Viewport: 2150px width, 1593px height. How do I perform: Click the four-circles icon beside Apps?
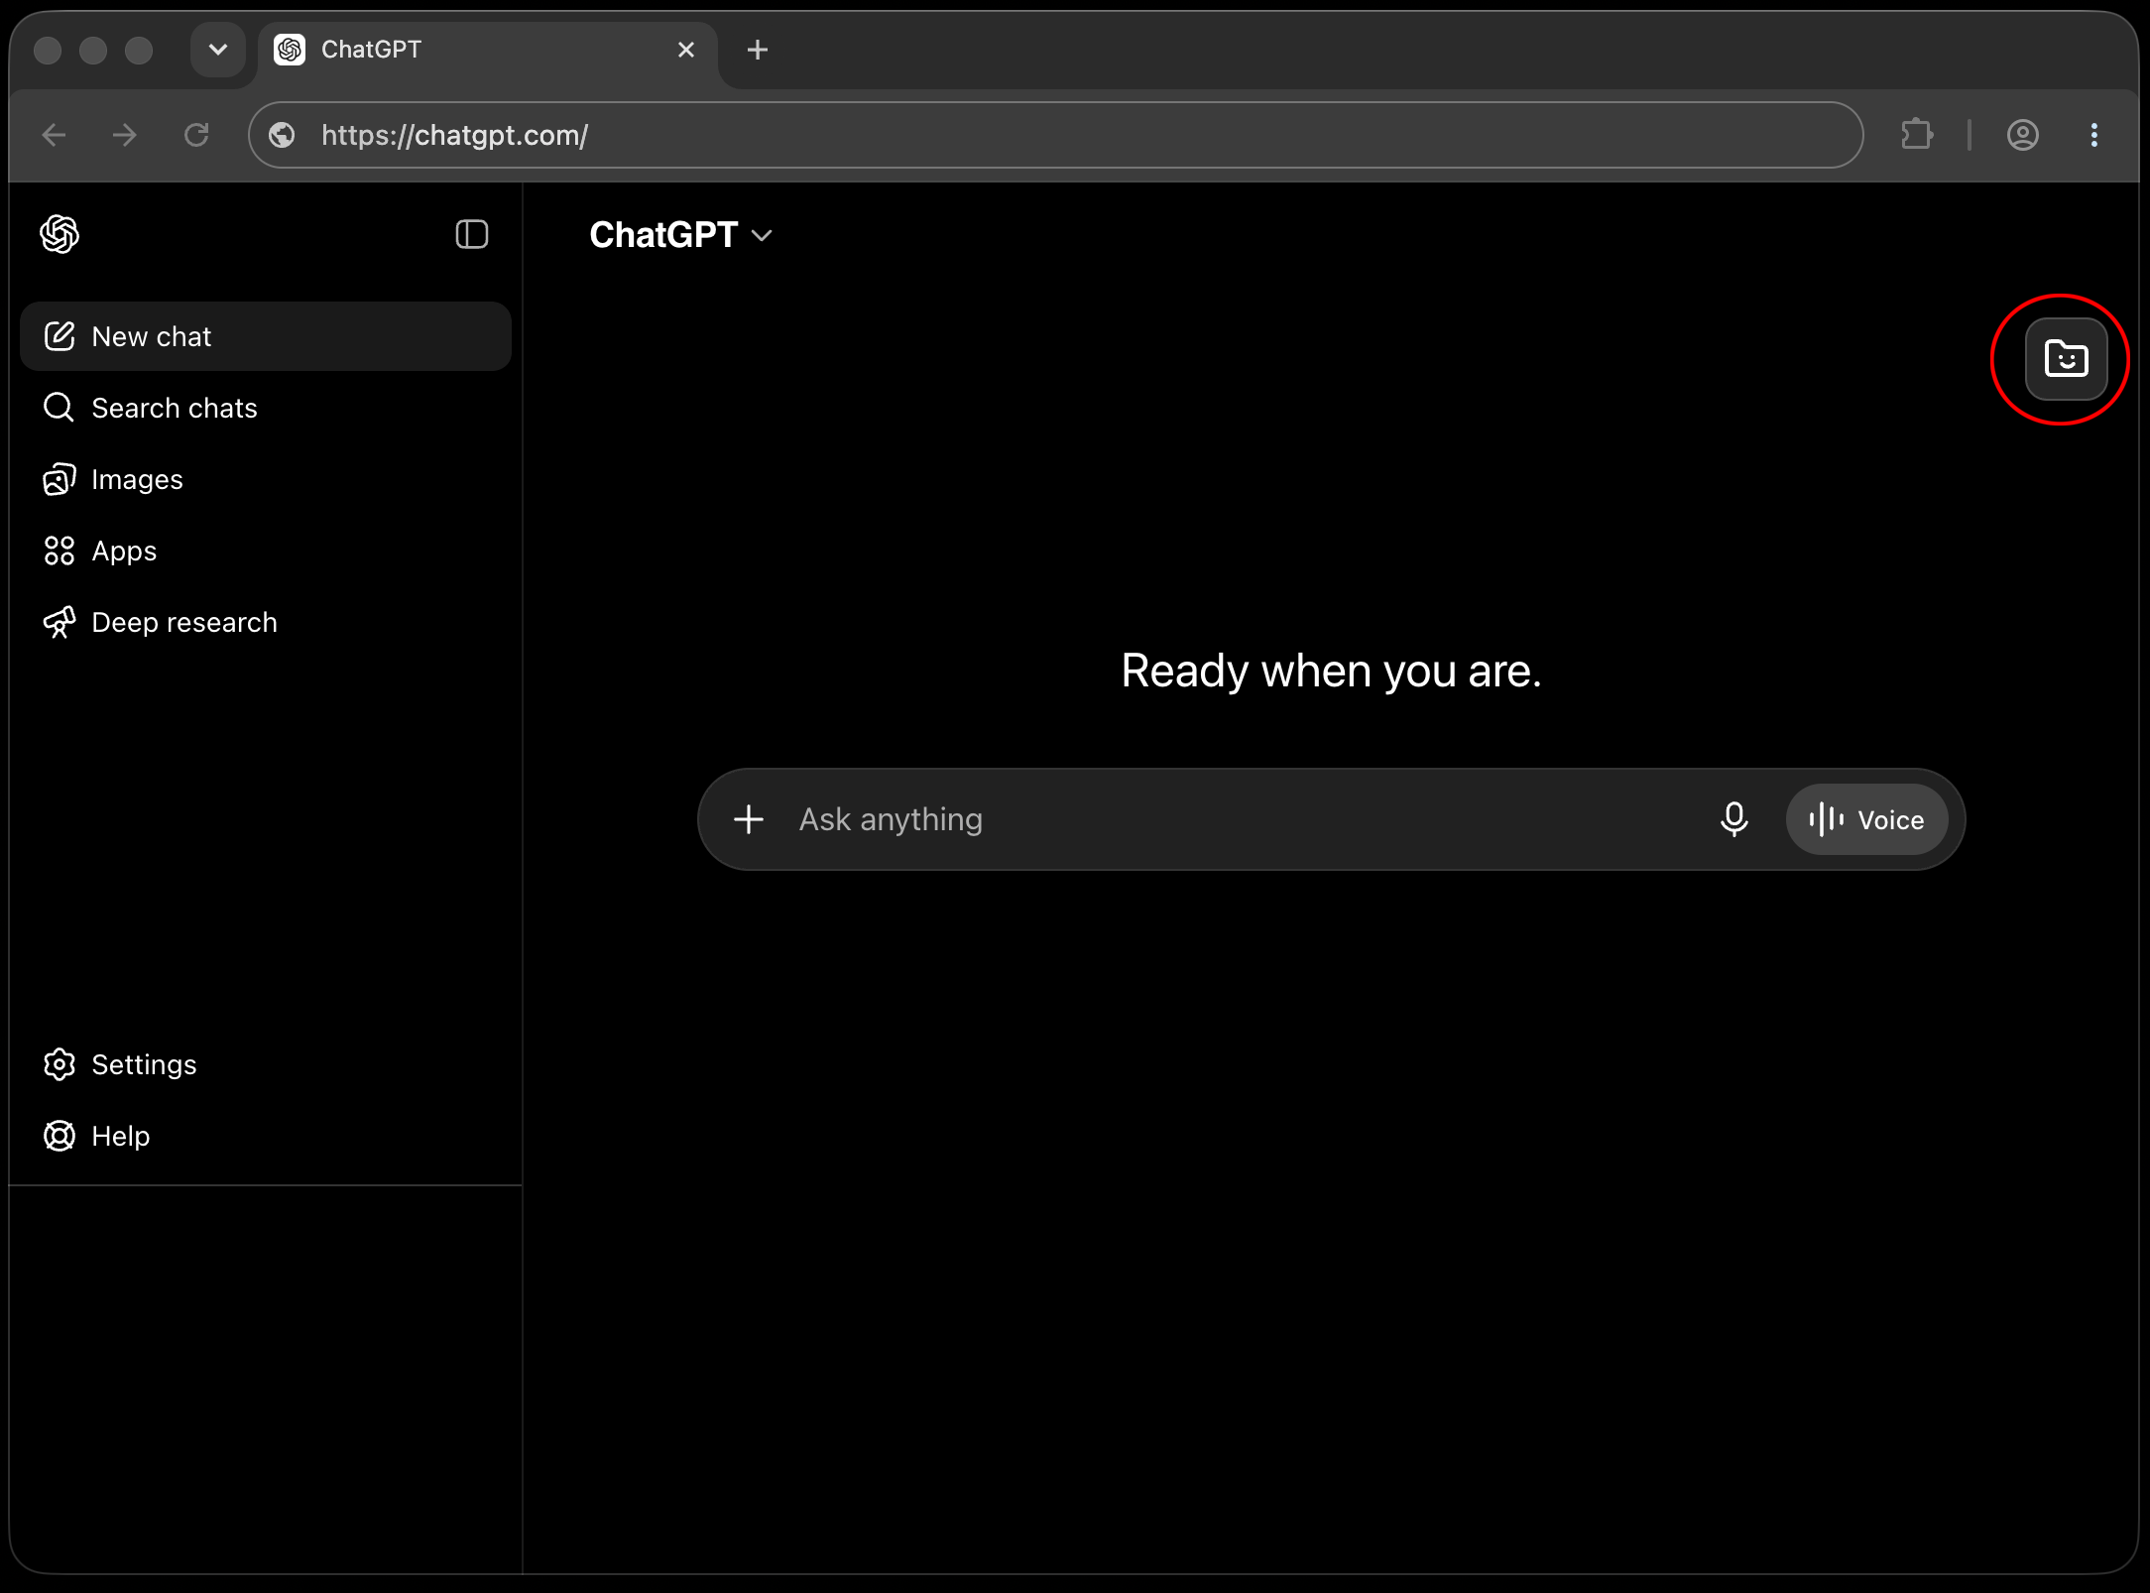click(60, 551)
